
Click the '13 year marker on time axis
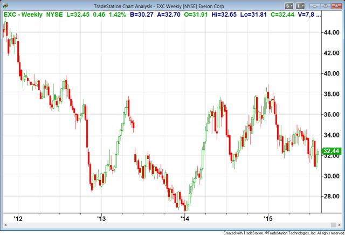tap(101, 218)
